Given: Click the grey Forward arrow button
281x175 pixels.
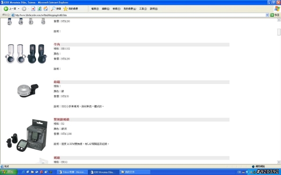Looking at the screenshot, I should click(24, 9).
